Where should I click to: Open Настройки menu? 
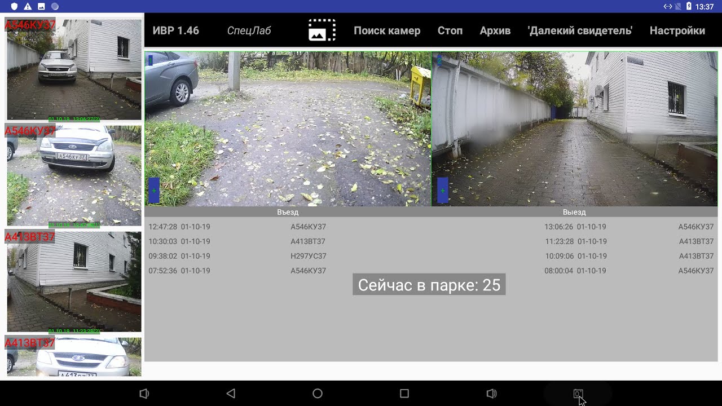[x=677, y=30]
